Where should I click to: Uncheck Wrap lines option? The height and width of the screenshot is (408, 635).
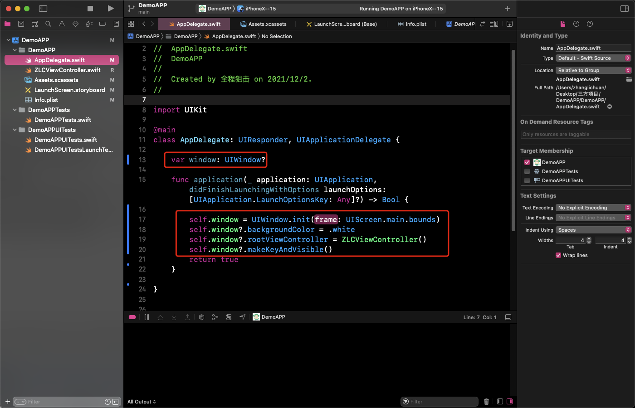tap(558, 255)
